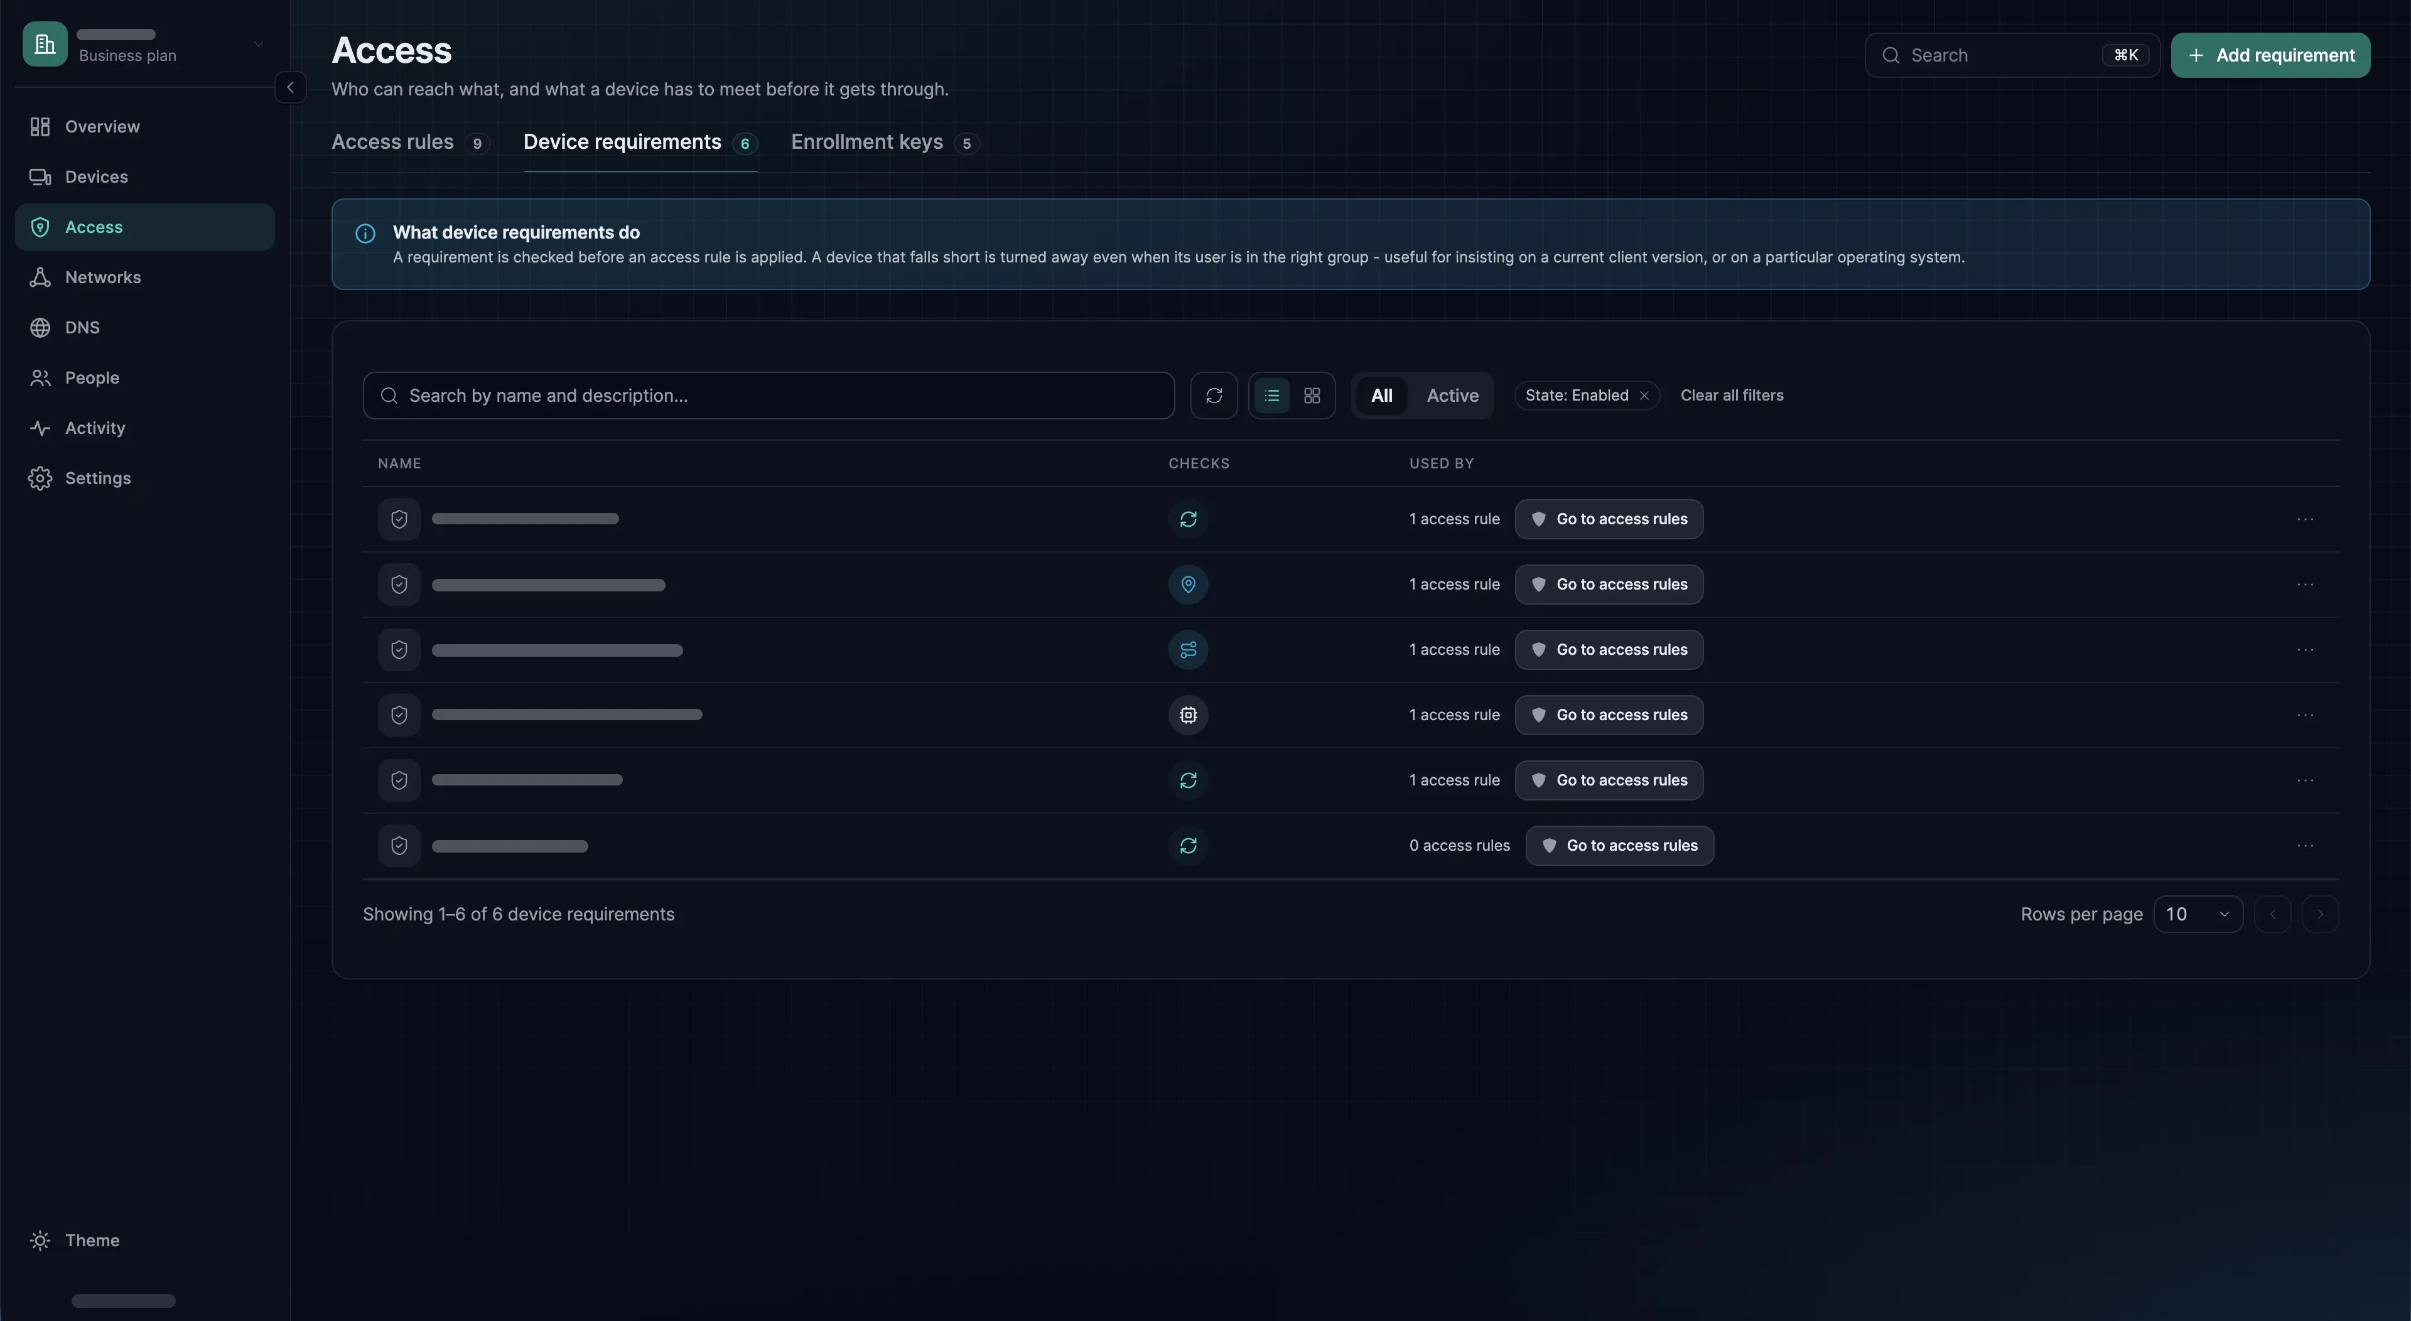Go to access rules for 0 access rules row
Image resolution: width=2411 pixels, height=1321 pixels.
[x=1619, y=846]
